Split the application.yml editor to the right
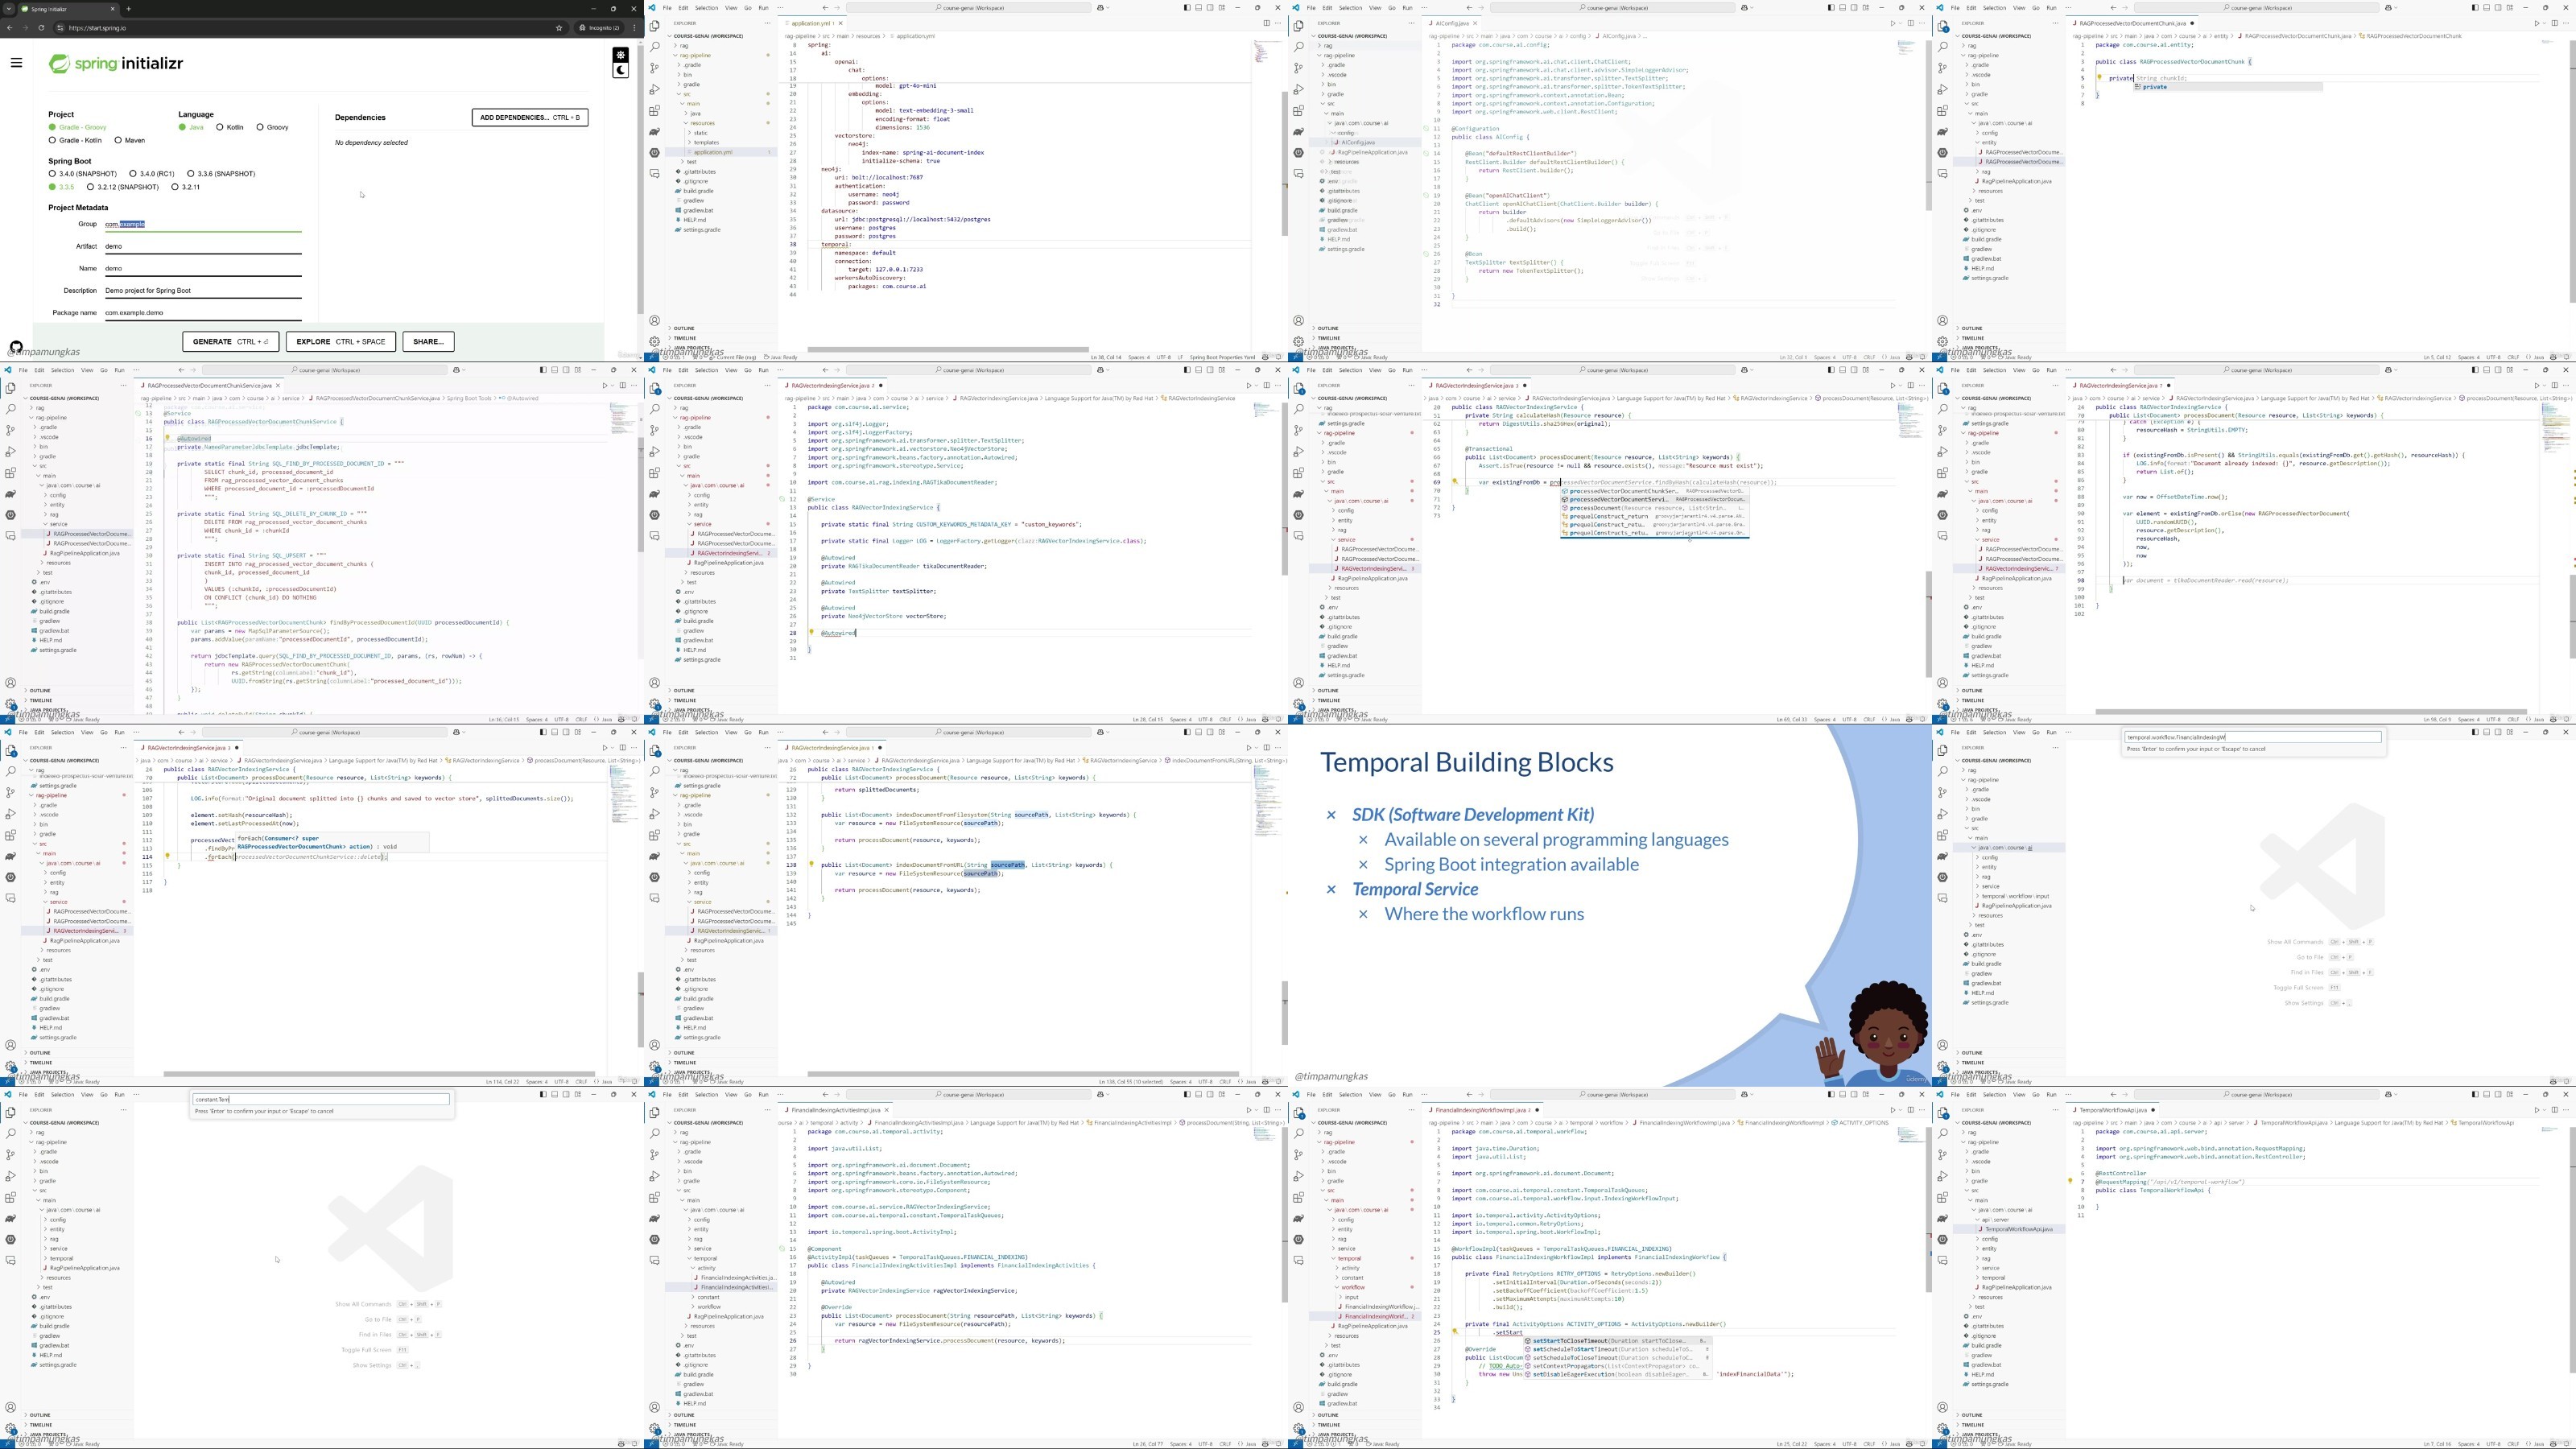2576x1449 pixels. click(1266, 23)
